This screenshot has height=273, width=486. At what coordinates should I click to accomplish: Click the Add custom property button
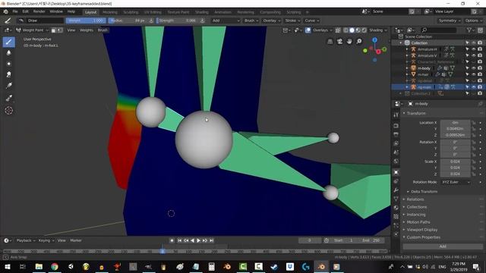(443, 246)
